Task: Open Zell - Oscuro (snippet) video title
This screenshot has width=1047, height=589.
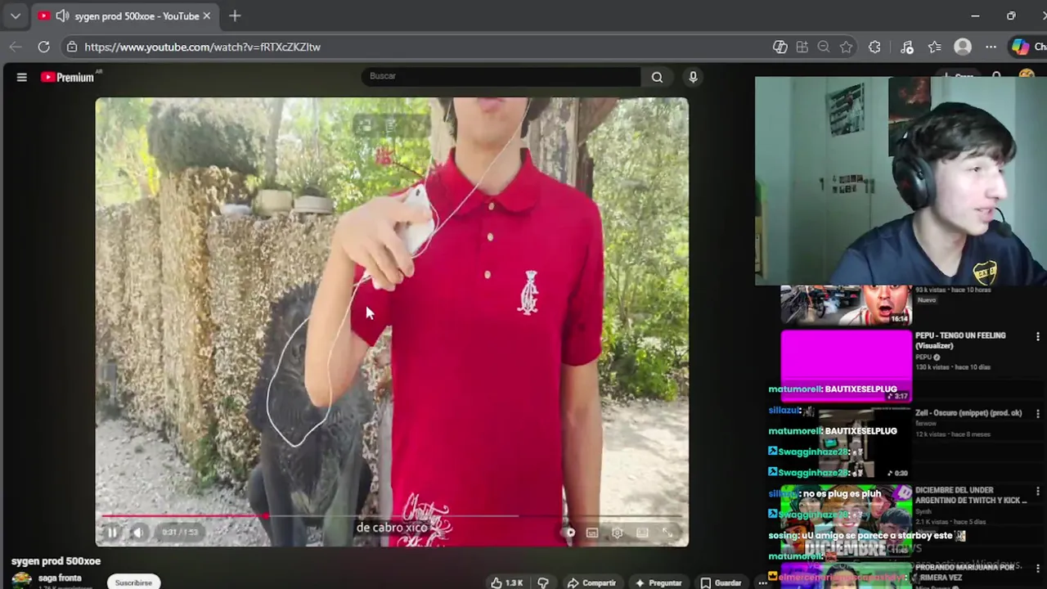Action: pos(968,413)
